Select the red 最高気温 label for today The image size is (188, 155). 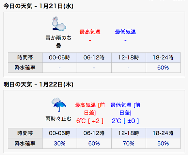tap(90, 32)
